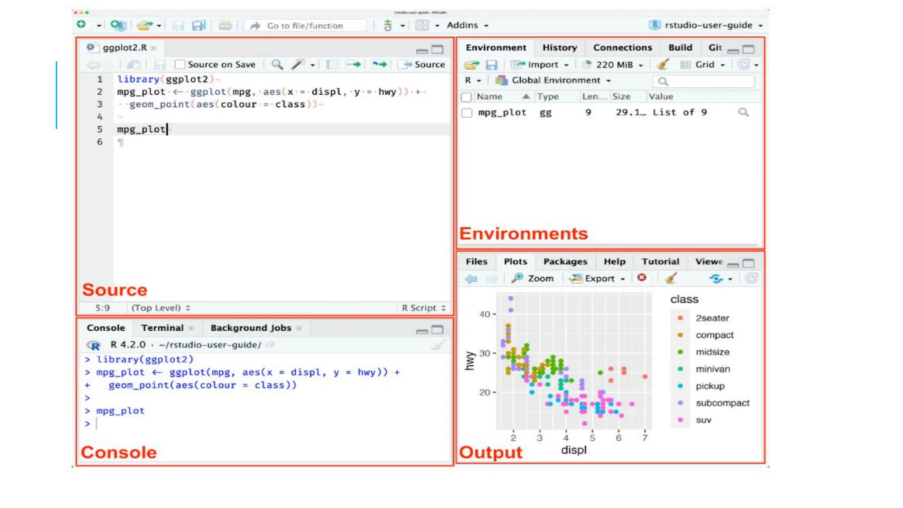Open the Packages tab
Image resolution: width=903 pixels, height=508 pixels.
(x=565, y=261)
